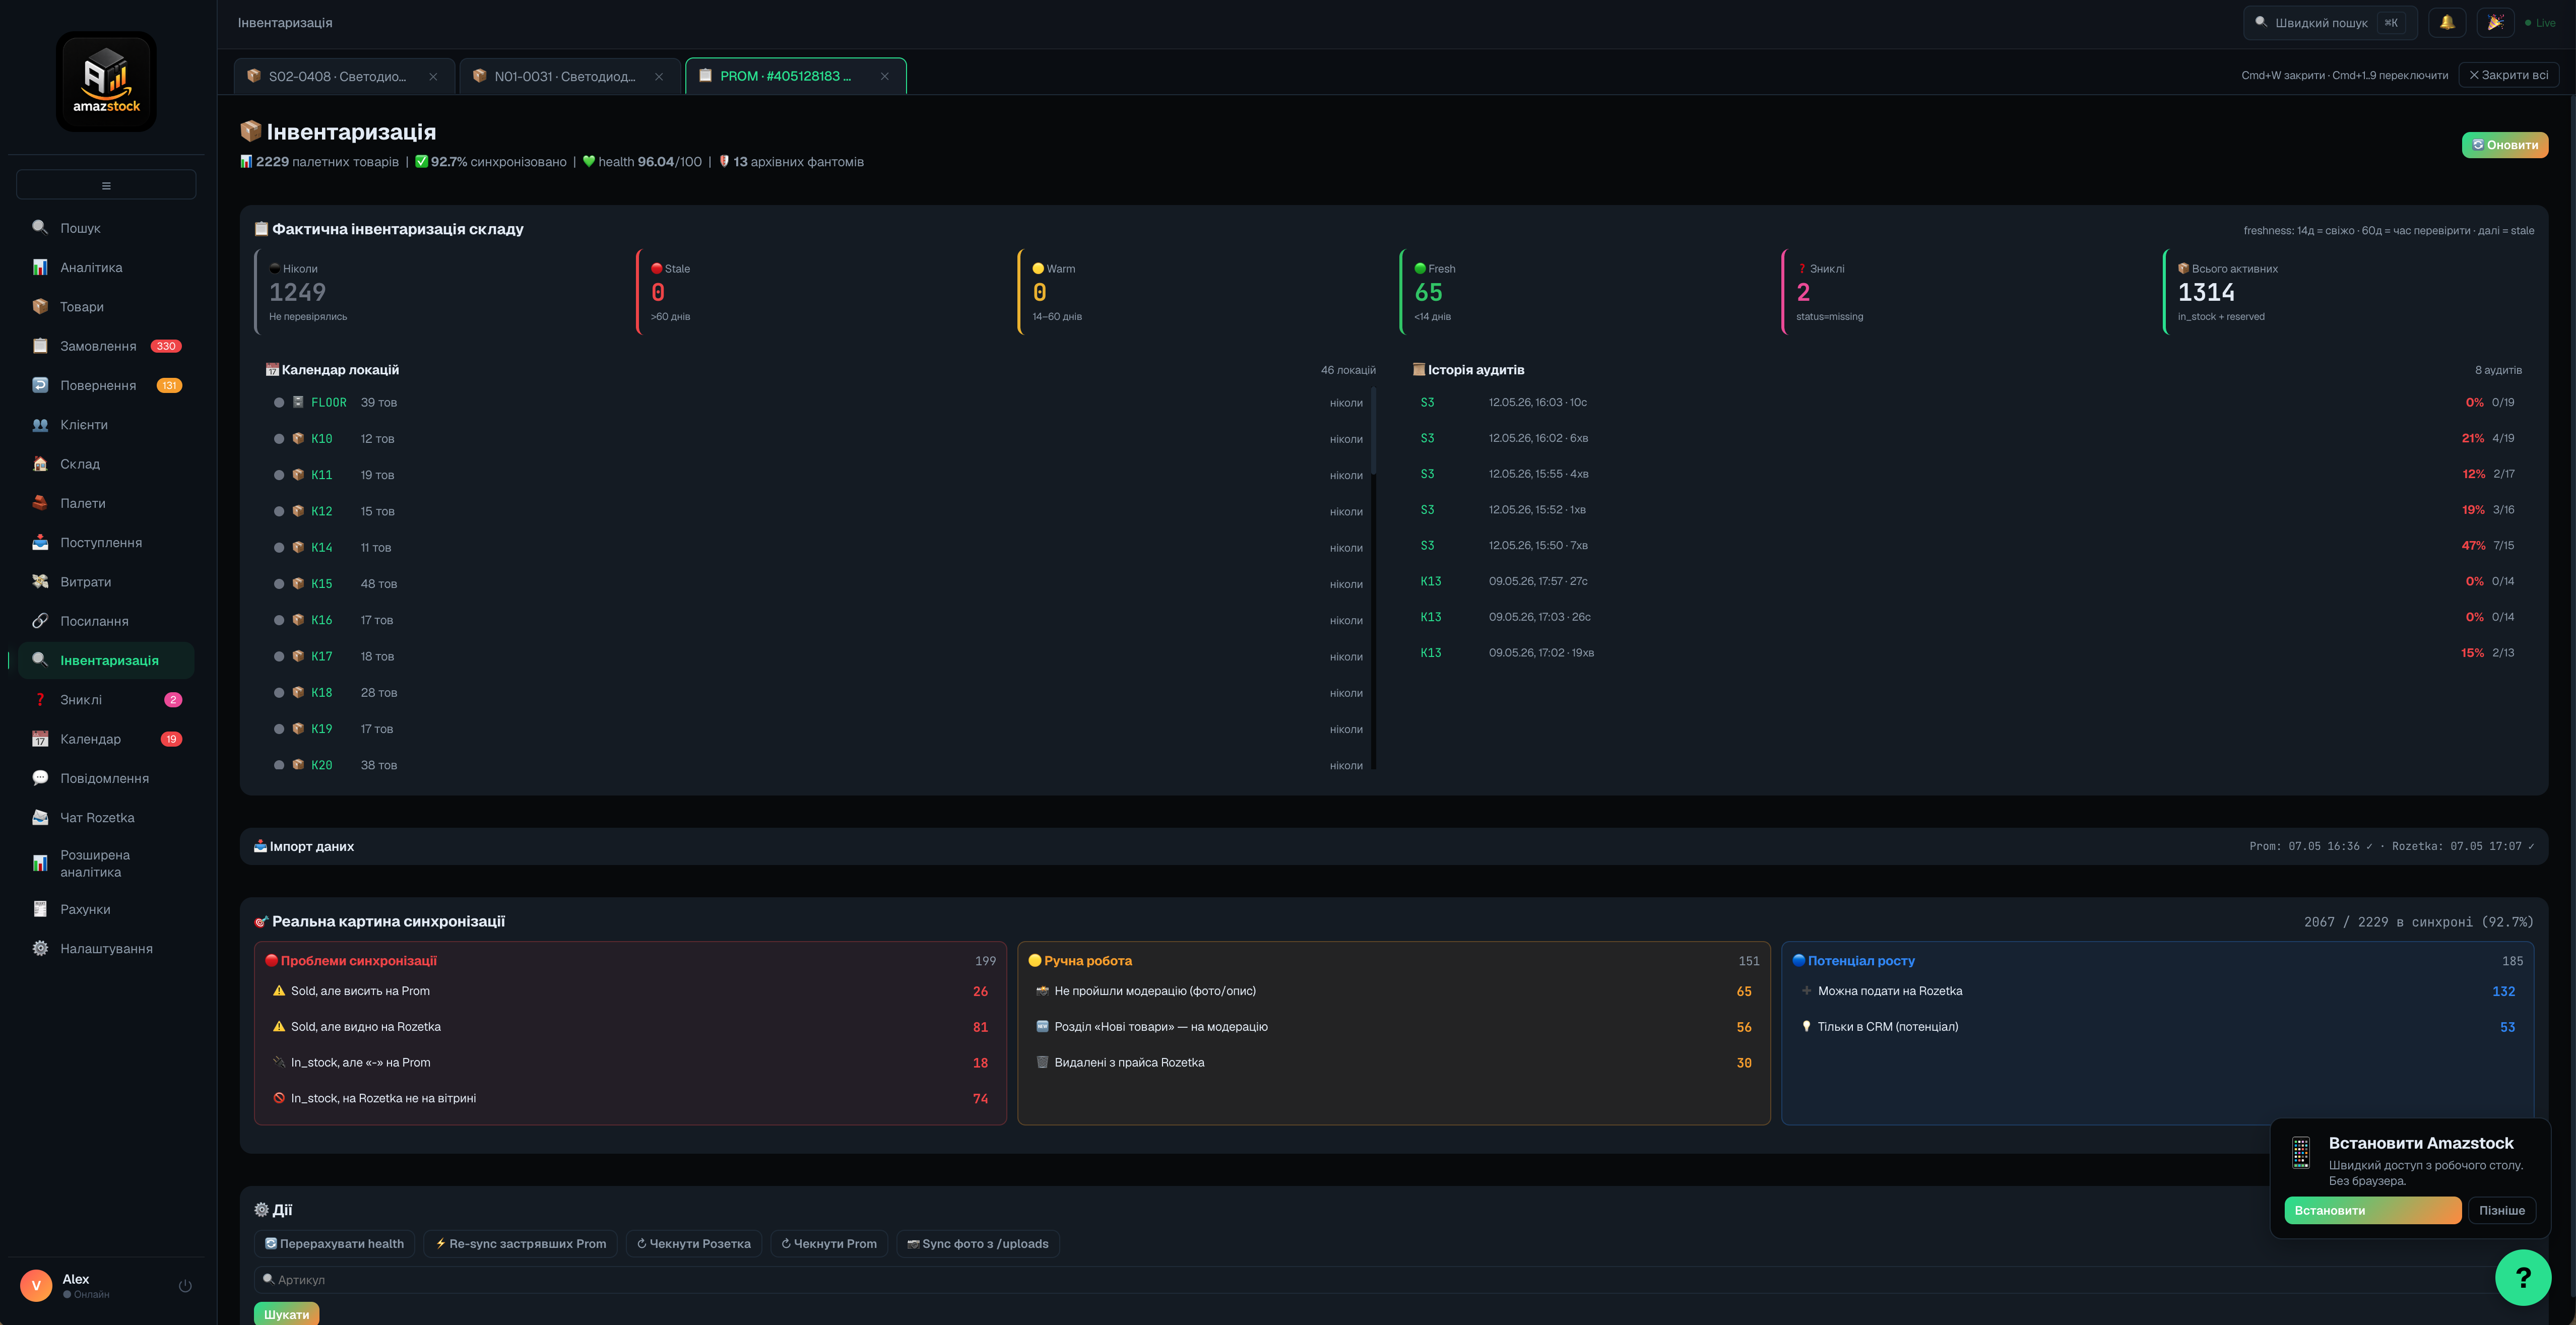Select Інвентаризація in the sidebar
The height and width of the screenshot is (1325, 2576).
[106, 660]
